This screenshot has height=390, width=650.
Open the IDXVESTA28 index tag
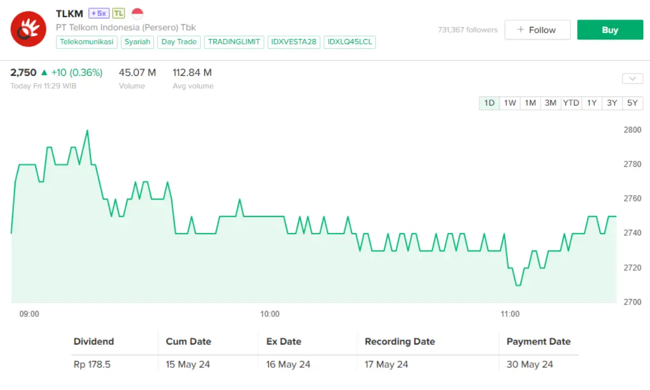pyautogui.click(x=294, y=42)
